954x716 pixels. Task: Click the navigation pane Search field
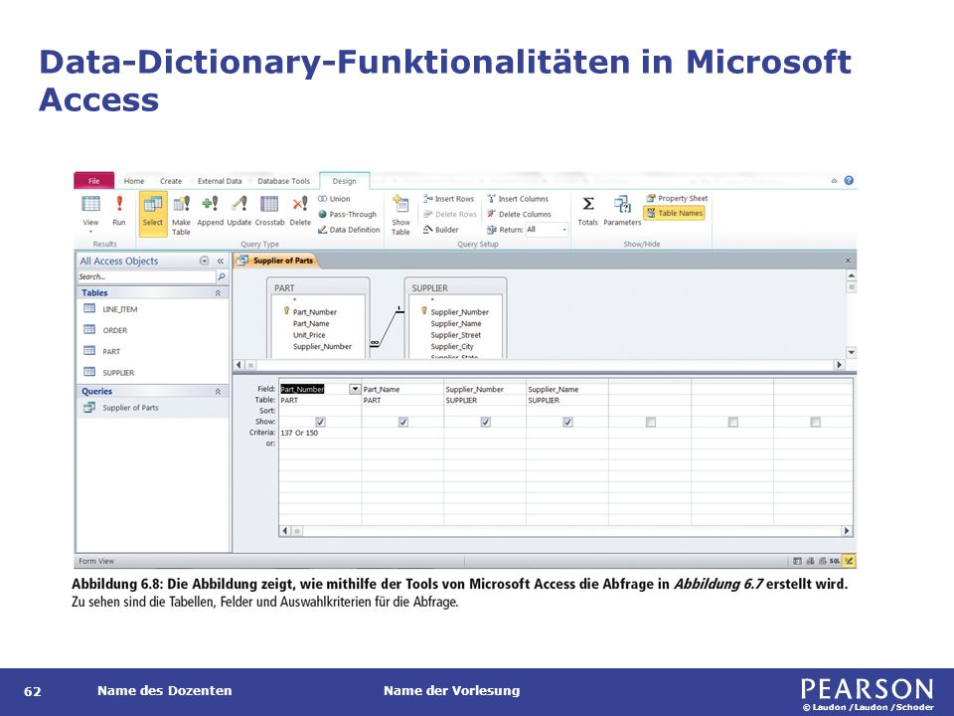click(147, 276)
